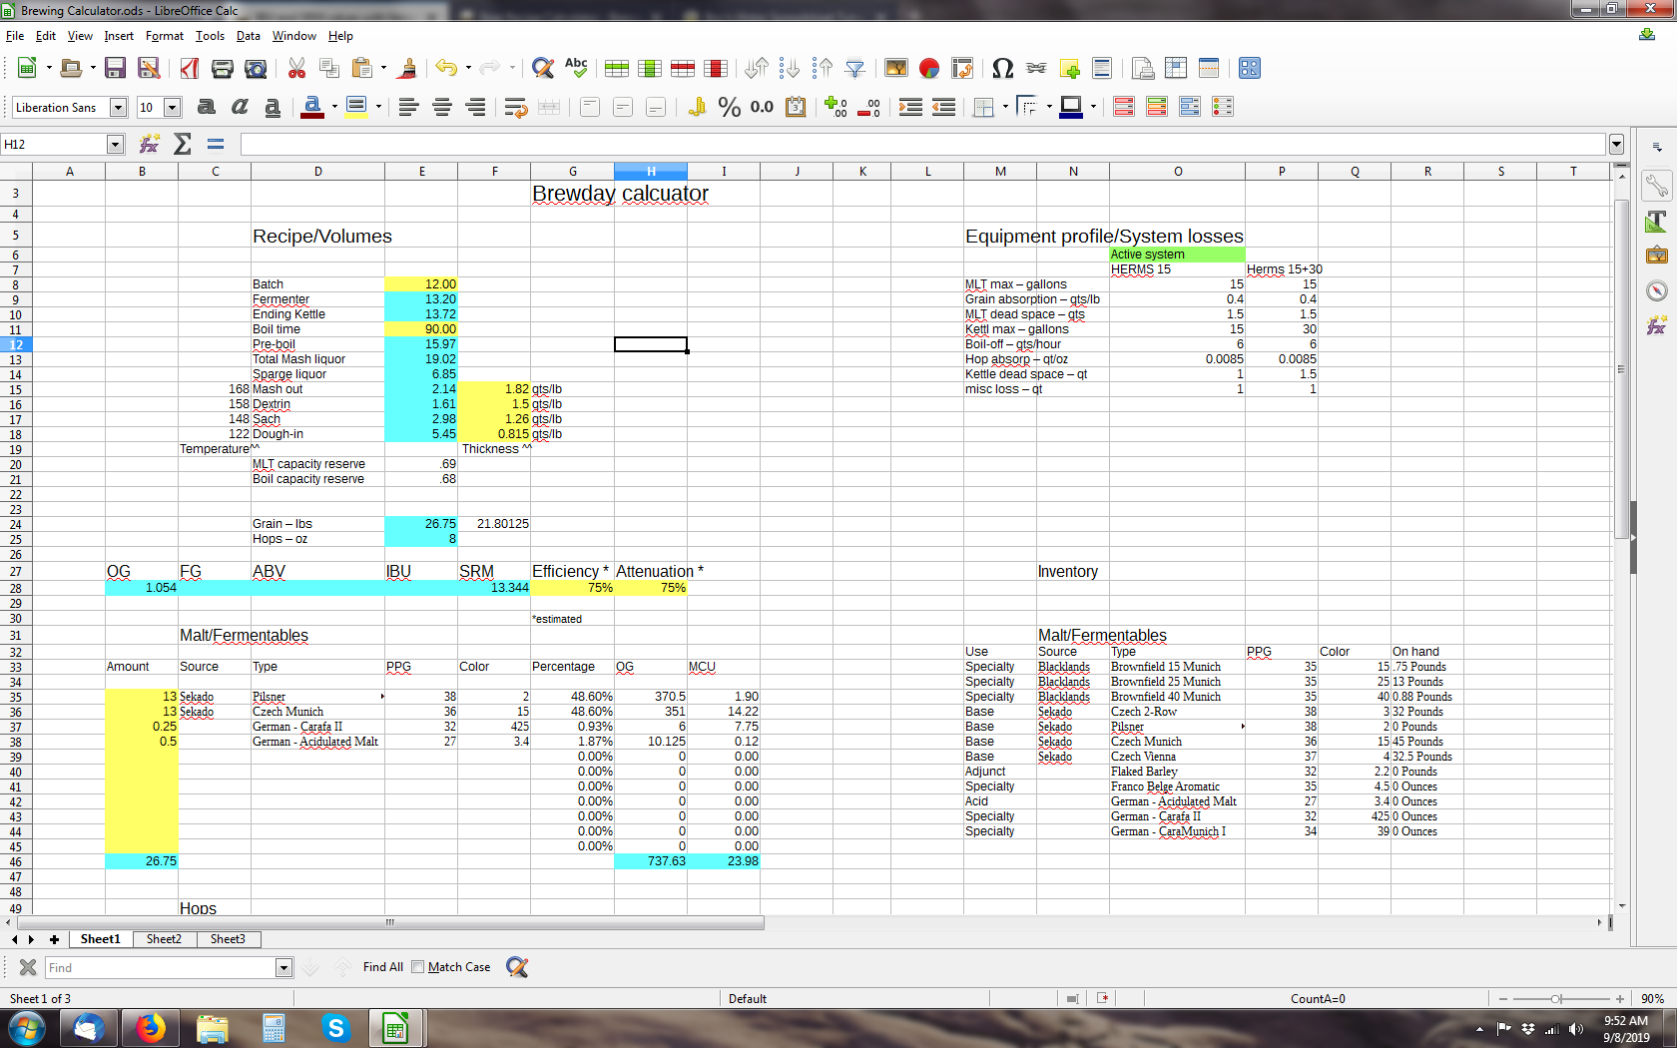Select the Batch value cell 12.00

(x=421, y=284)
